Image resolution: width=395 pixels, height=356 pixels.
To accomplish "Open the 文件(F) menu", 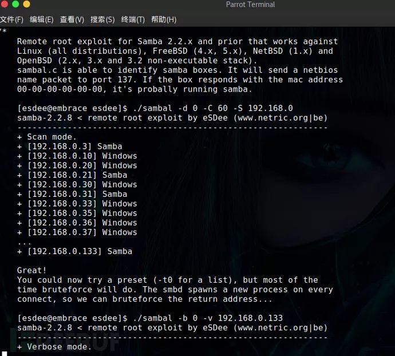I will pos(11,19).
